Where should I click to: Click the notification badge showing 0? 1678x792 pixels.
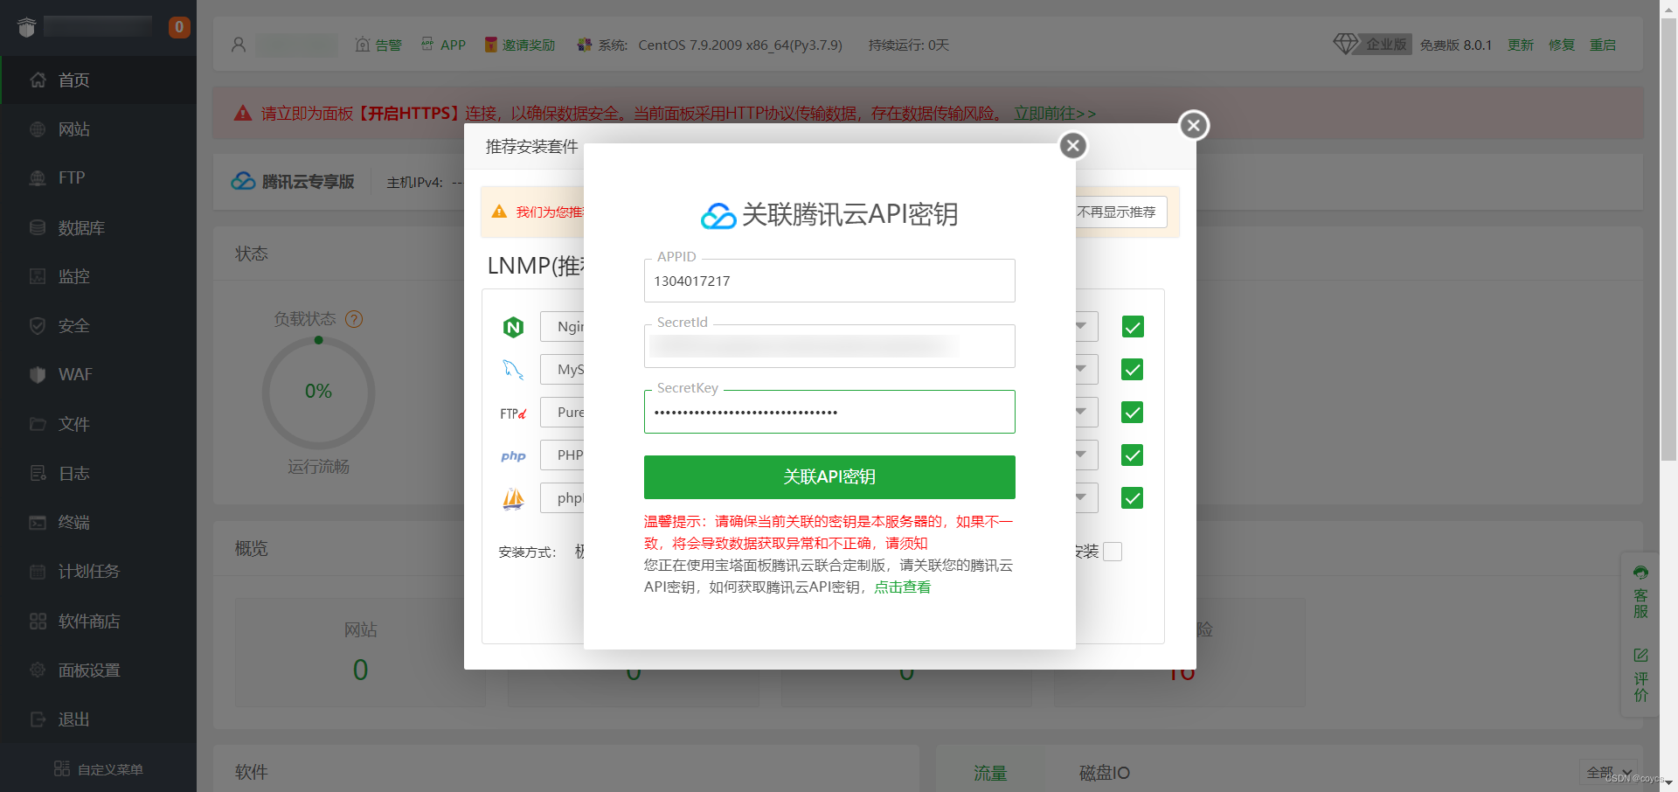point(179,27)
